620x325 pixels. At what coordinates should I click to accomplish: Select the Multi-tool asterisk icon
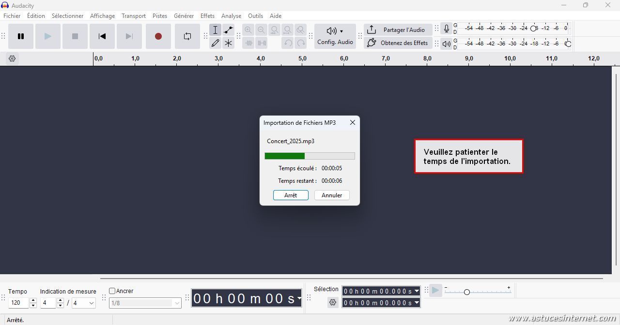pyautogui.click(x=228, y=43)
